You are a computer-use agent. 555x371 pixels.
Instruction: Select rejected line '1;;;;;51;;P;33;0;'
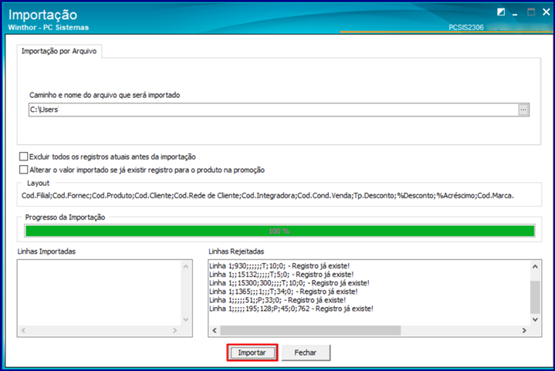coord(278,300)
